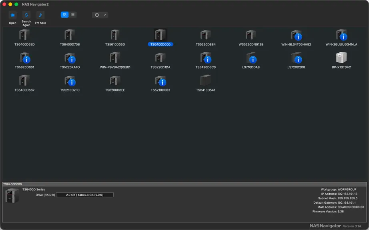The height and width of the screenshot is (230, 369).
Task: Click the TS6400D000 details panel header
Action: click(184, 184)
